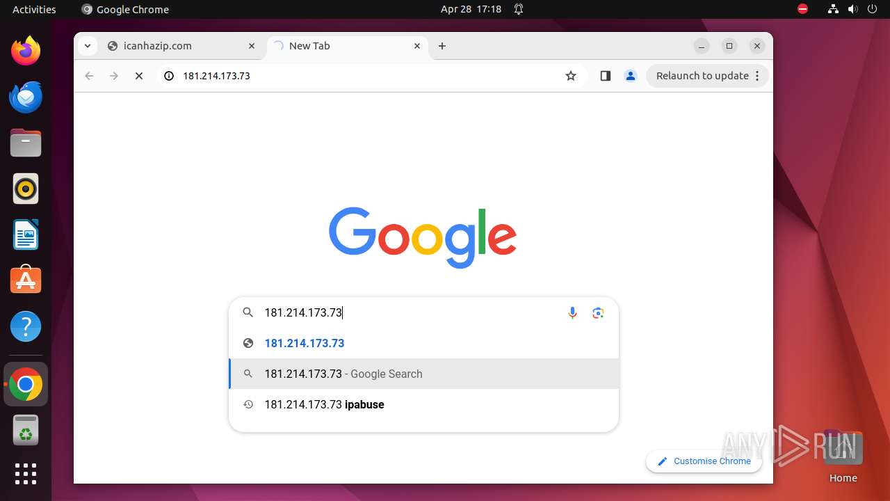Open the notifications bell in top bar
Screen dimensions: 890x501
click(x=519, y=9)
